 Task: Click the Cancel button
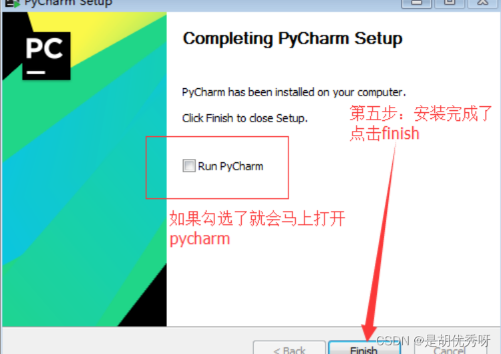click(x=450, y=349)
